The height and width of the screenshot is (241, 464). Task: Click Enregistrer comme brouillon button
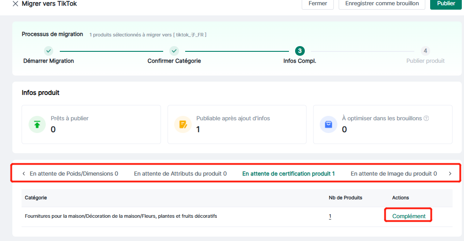coord(382,4)
